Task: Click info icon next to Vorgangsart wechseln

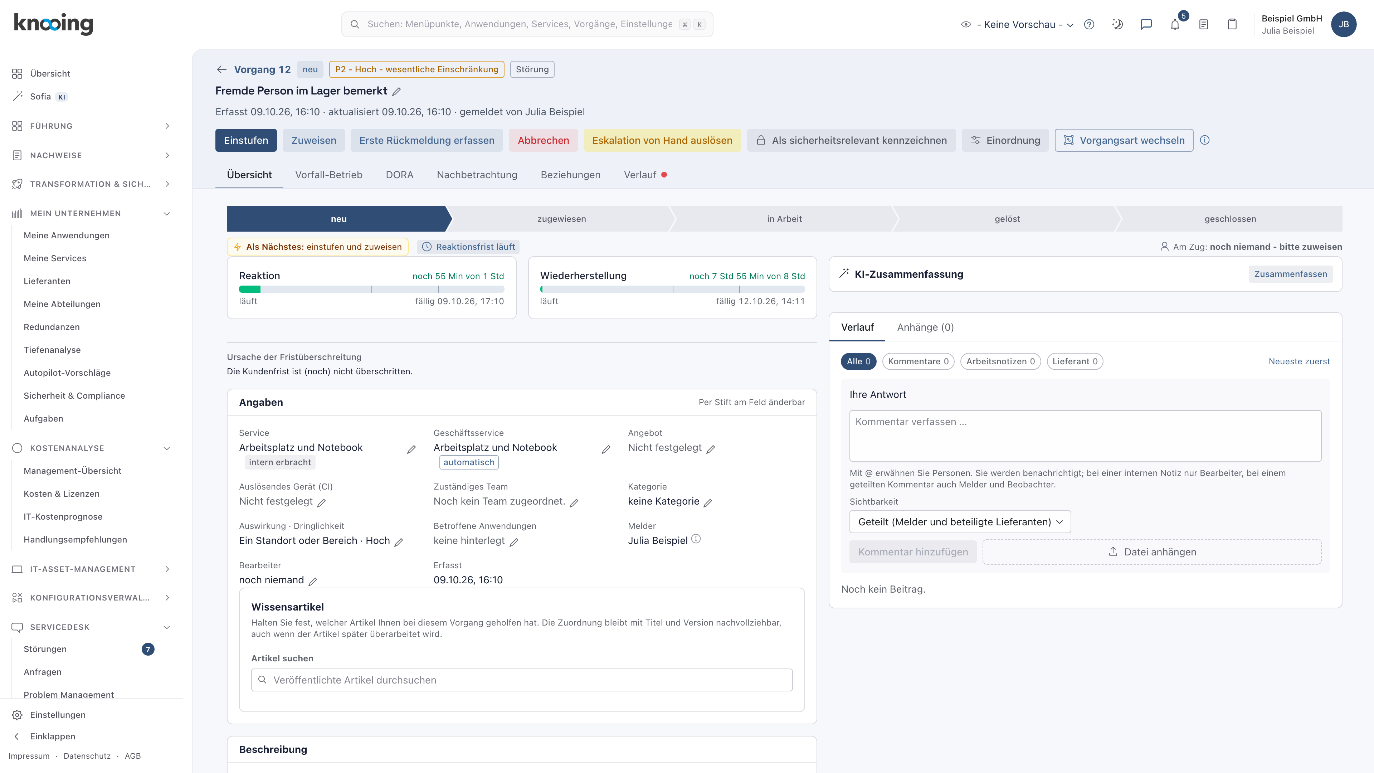Action: tap(1204, 140)
